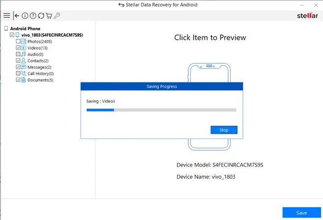Select the Android Phone root node
The width and height of the screenshot is (323, 220).
point(27,29)
